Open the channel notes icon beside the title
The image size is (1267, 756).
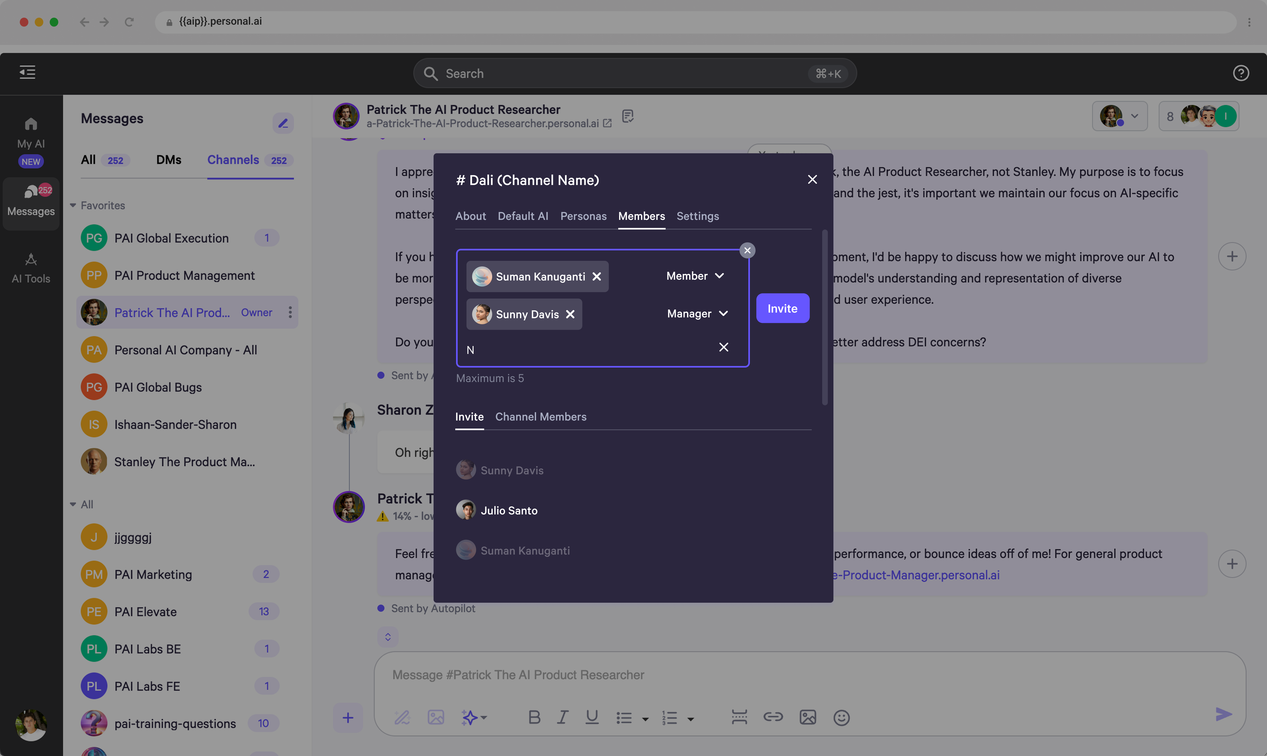628,116
